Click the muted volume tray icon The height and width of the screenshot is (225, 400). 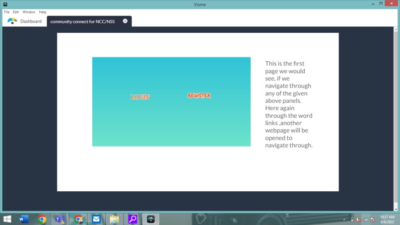pyautogui.click(x=358, y=220)
